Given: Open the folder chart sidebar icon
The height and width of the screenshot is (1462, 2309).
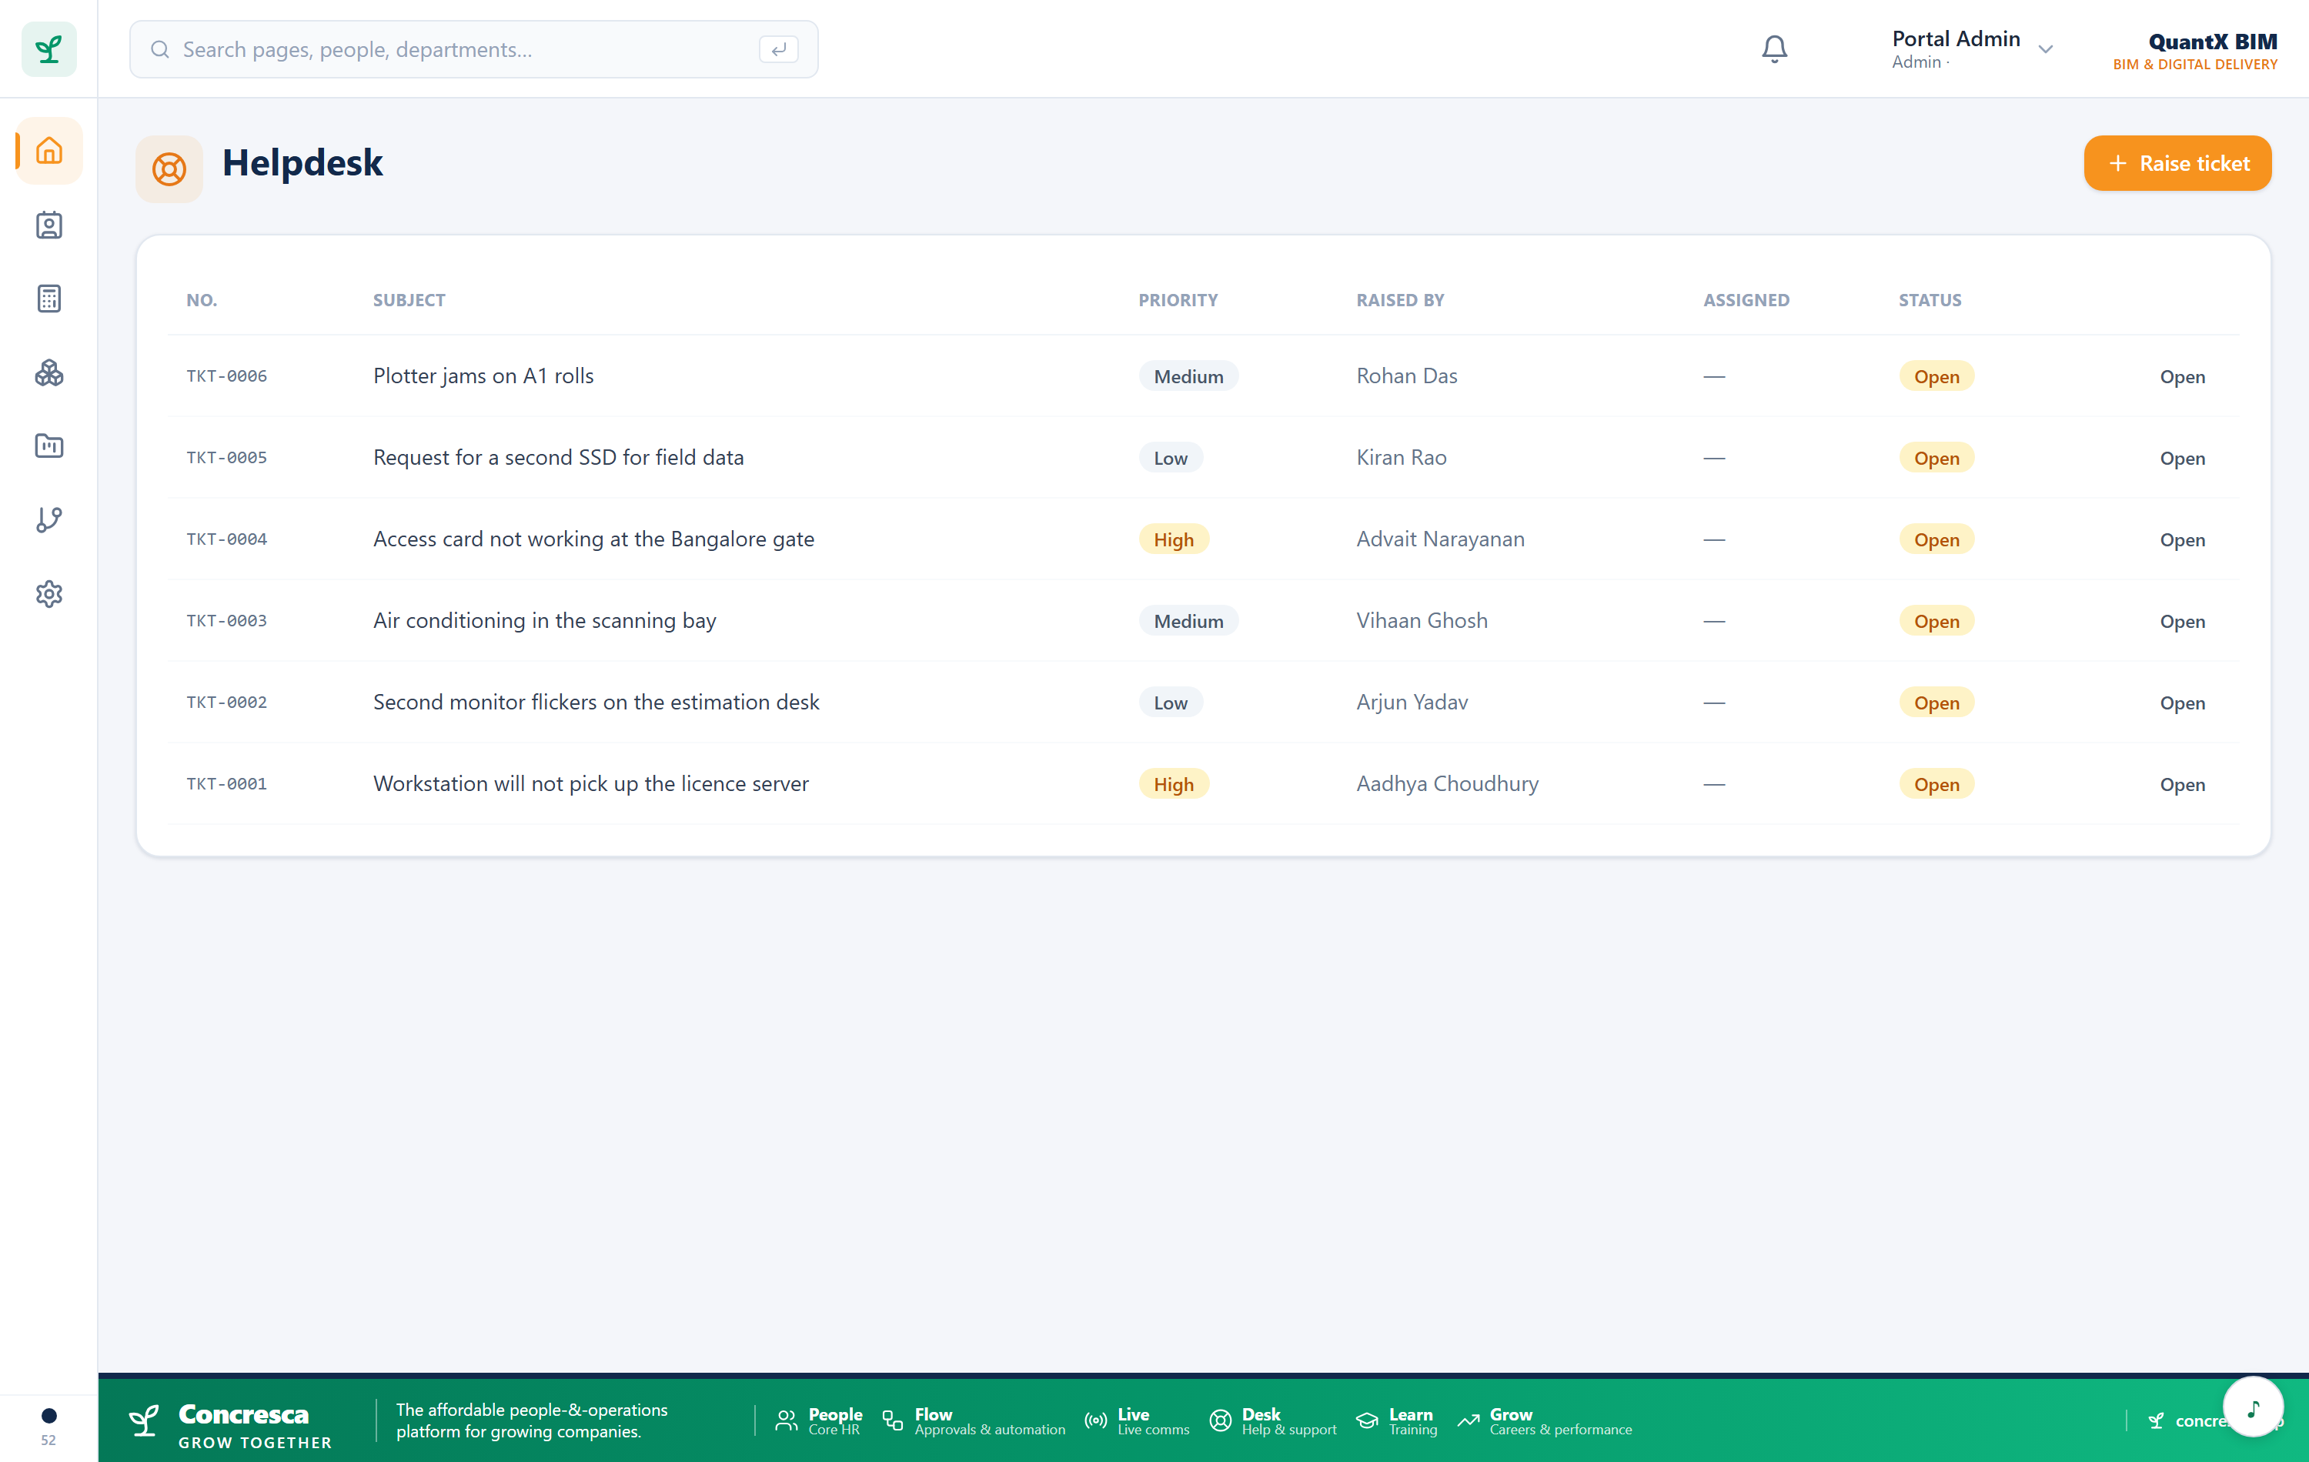Looking at the screenshot, I should [49, 447].
